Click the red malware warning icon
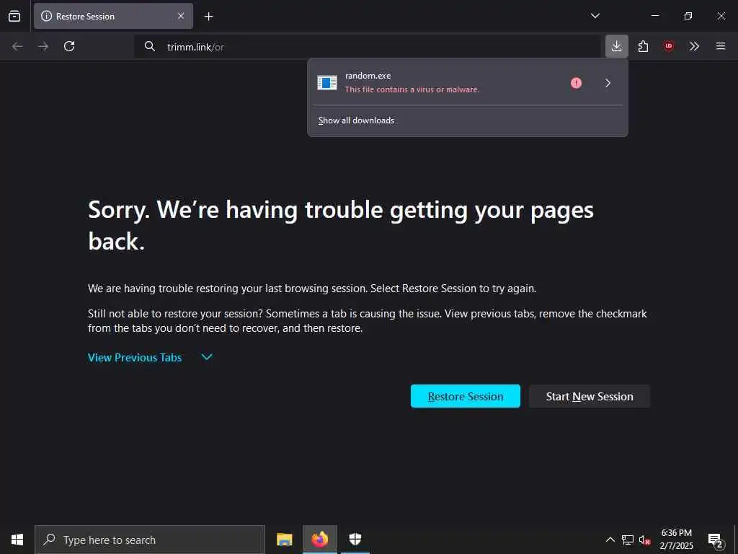 pos(576,83)
